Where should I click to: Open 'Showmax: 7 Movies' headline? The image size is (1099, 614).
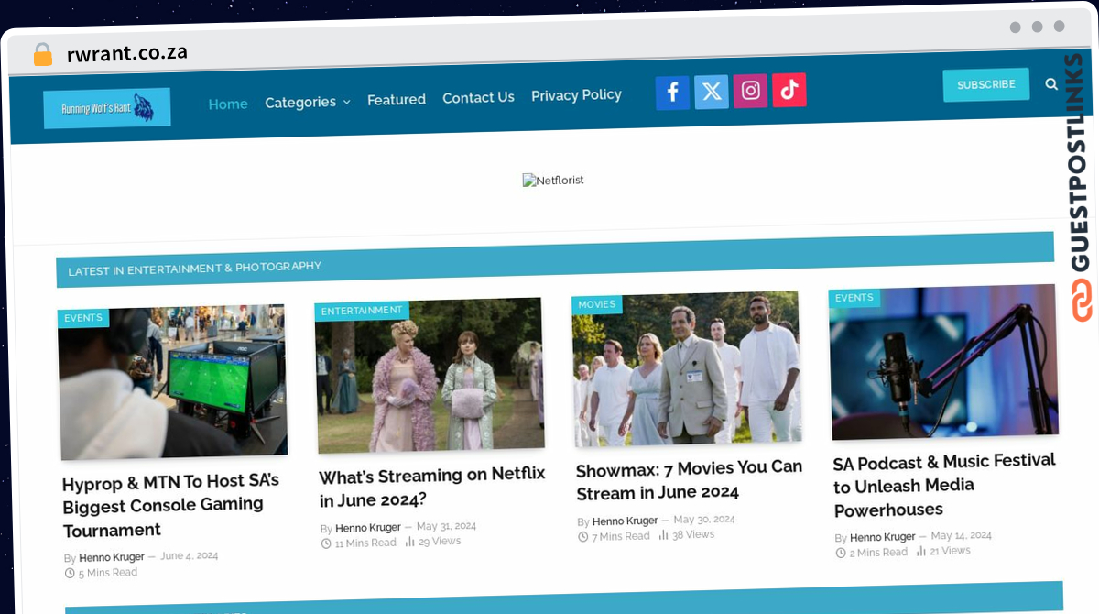[690, 480]
